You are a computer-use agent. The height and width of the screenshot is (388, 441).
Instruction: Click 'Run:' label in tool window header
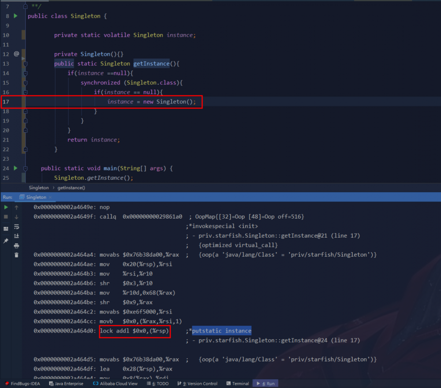click(x=7, y=197)
